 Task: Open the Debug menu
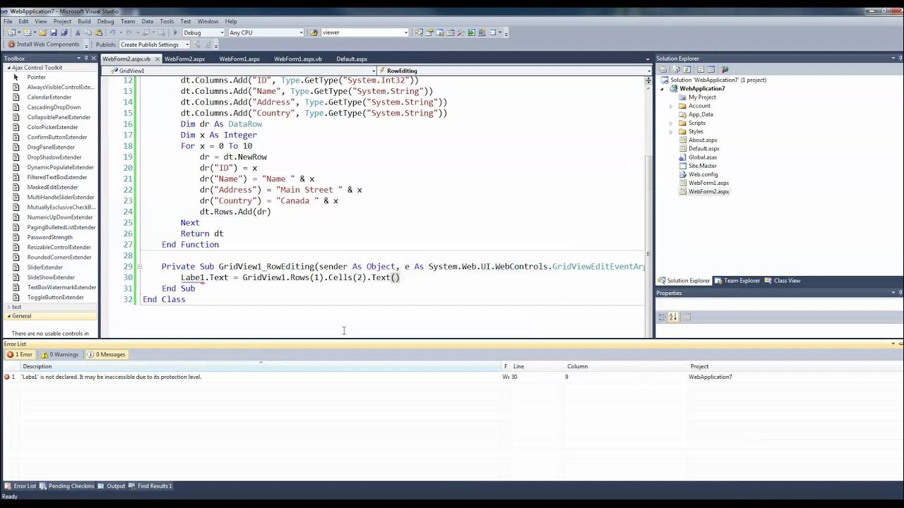click(x=105, y=21)
